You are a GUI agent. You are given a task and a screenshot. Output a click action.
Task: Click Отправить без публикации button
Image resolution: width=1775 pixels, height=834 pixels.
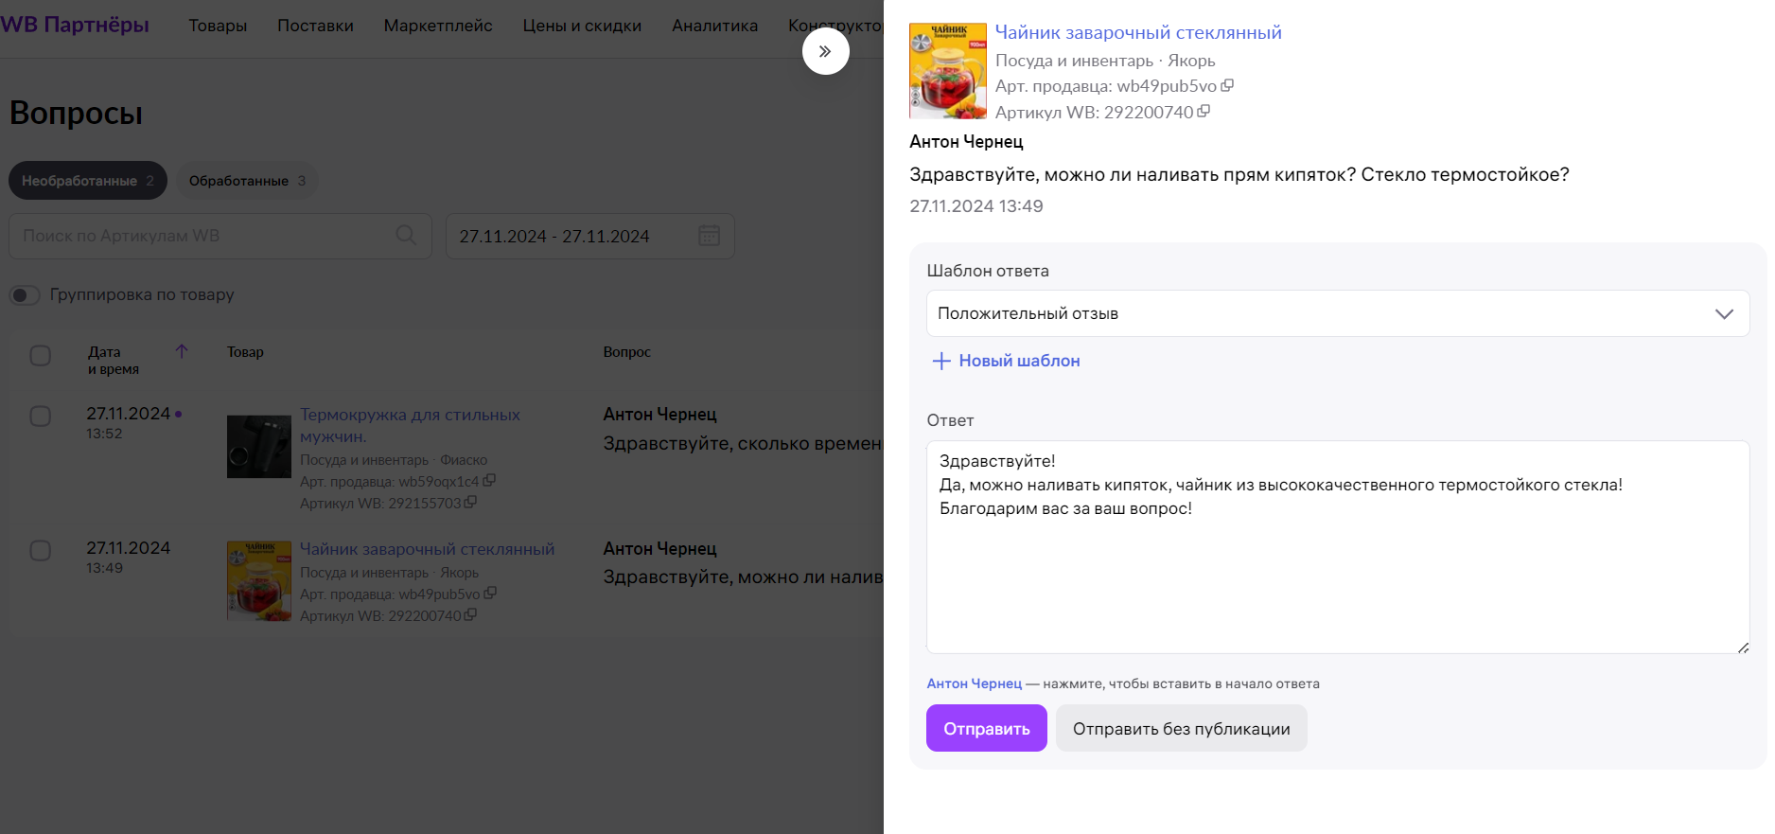click(1181, 728)
